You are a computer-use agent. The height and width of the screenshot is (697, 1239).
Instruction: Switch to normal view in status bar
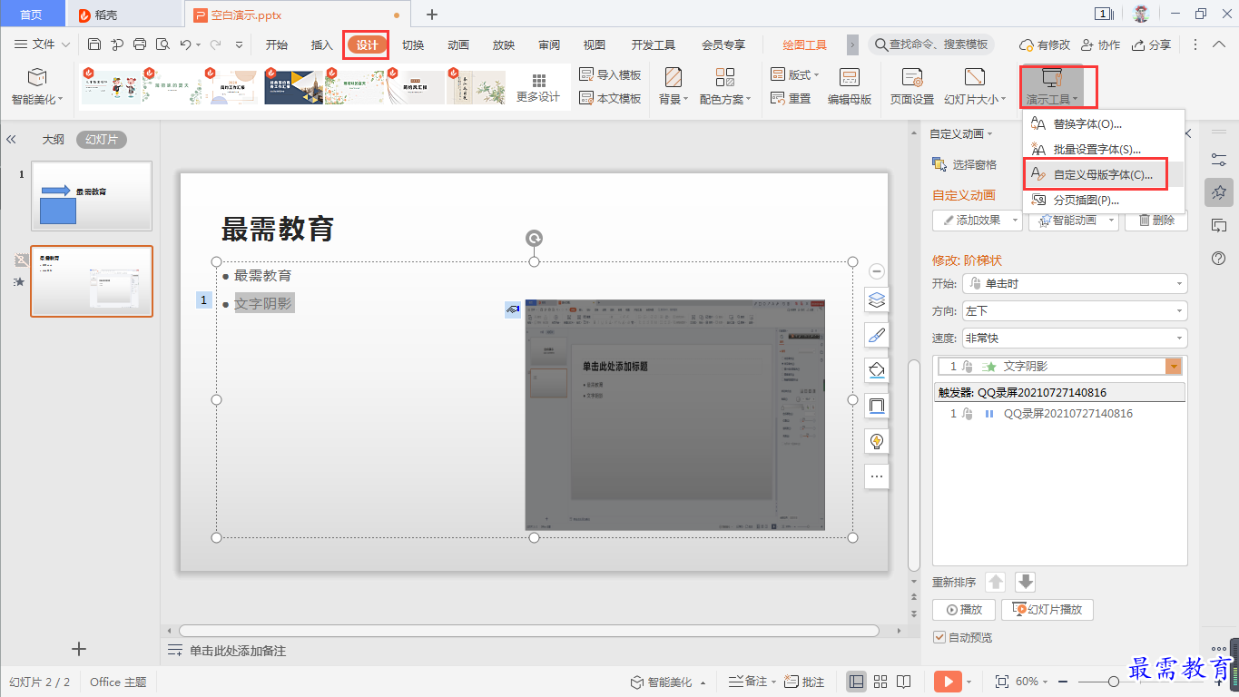[x=856, y=682]
